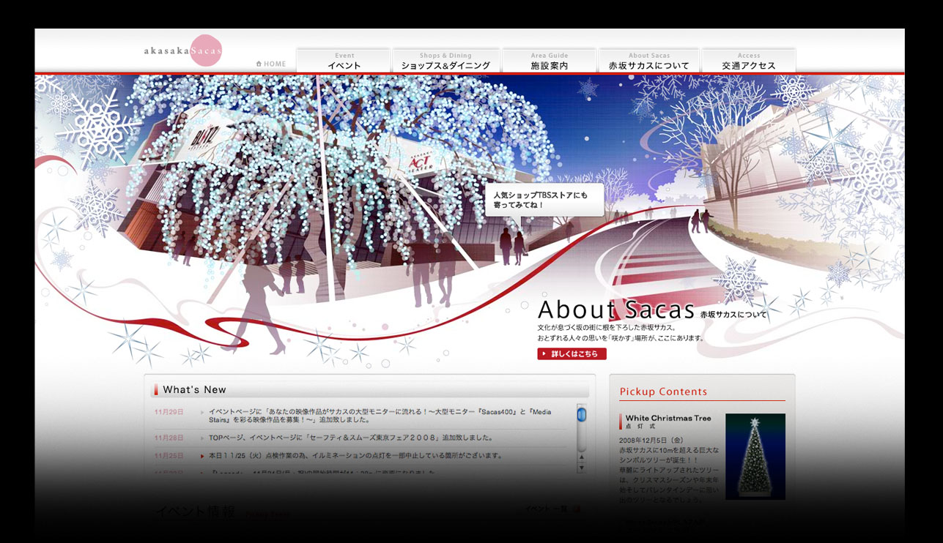This screenshot has height=543, width=943.
Task: Switch to the About Sacas 赤坂サカスについて tab
Action: (x=649, y=61)
